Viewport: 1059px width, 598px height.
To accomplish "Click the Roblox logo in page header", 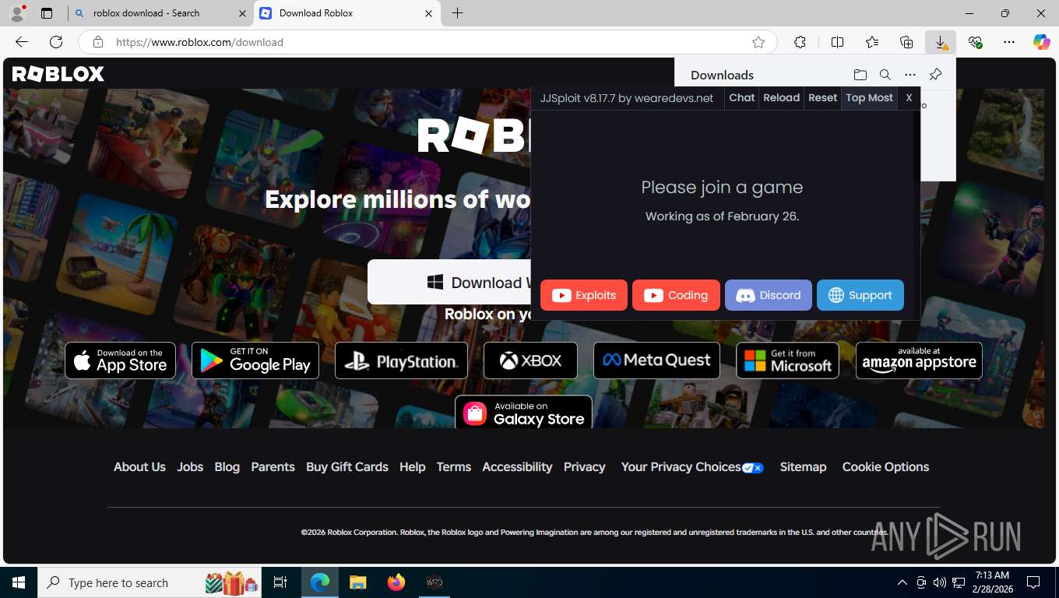I will pyautogui.click(x=58, y=74).
